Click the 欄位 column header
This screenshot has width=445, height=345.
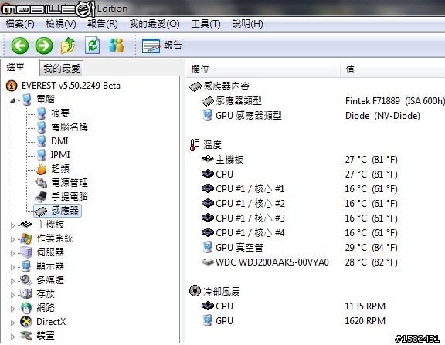tap(263, 69)
